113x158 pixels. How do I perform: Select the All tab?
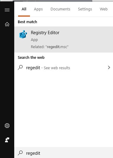pos(24,9)
